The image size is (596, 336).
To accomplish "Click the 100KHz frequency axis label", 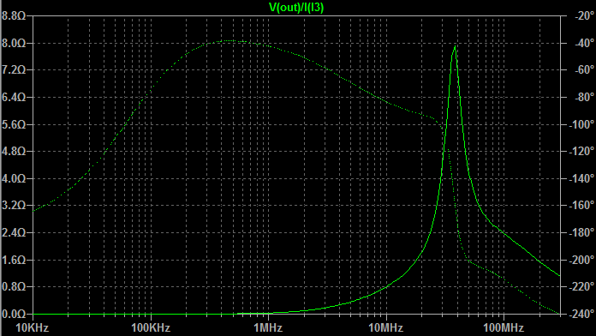I will [151, 327].
